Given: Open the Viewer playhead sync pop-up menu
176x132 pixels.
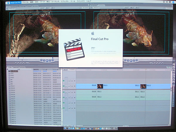Looking at the screenshot, I should (x=47, y=8).
